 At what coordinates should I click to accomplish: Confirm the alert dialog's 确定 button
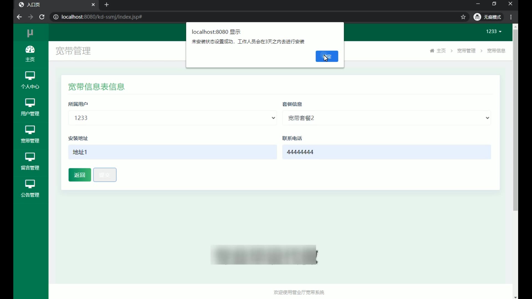[327, 56]
